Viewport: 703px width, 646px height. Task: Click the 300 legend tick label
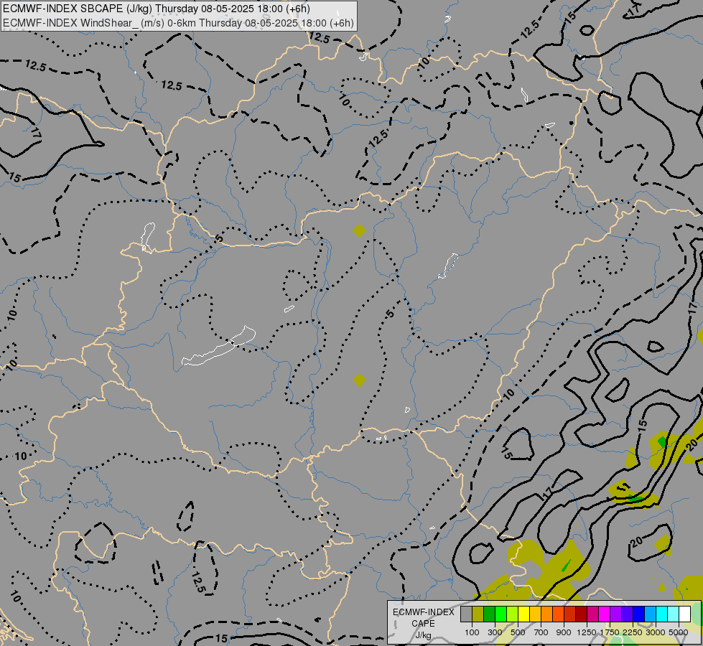tap(495, 632)
